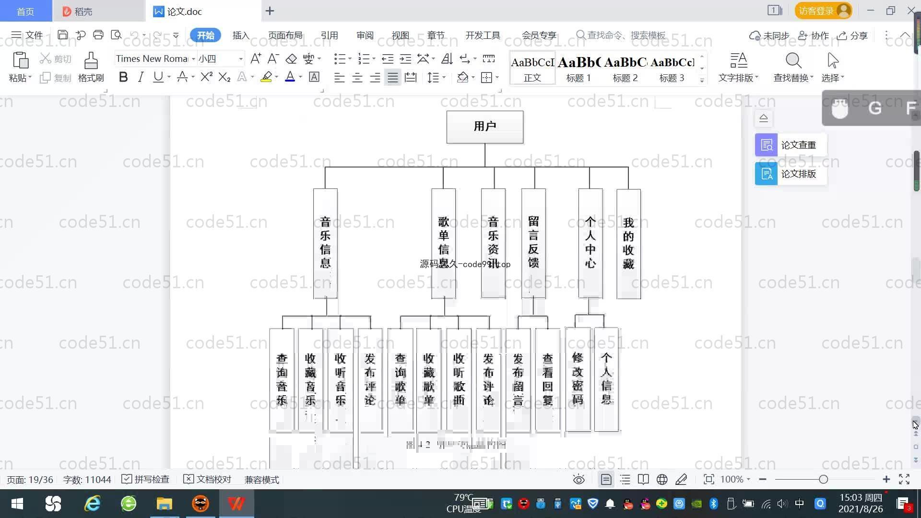Open the font size dropdown
This screenshot has width=921, height=518.
[241, 59]
